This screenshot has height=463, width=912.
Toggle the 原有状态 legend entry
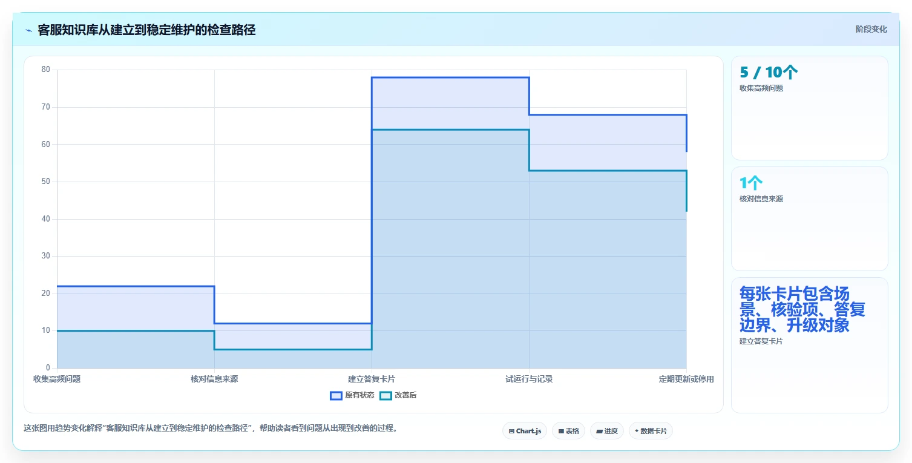click(352, 395)
